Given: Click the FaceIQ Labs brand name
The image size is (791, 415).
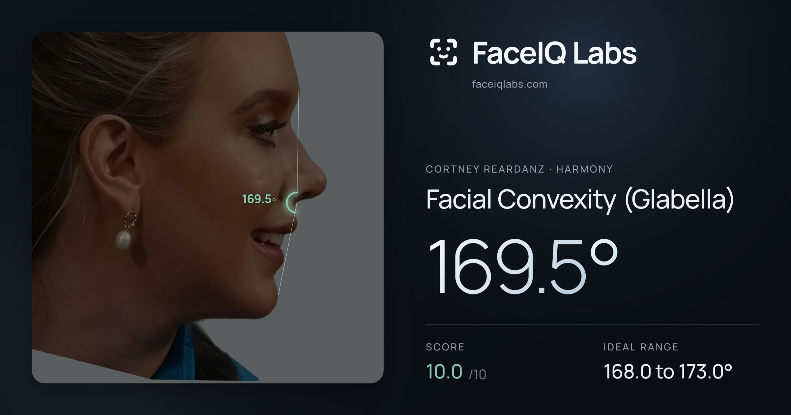Looking at the screenshot, I should (554, 53).
